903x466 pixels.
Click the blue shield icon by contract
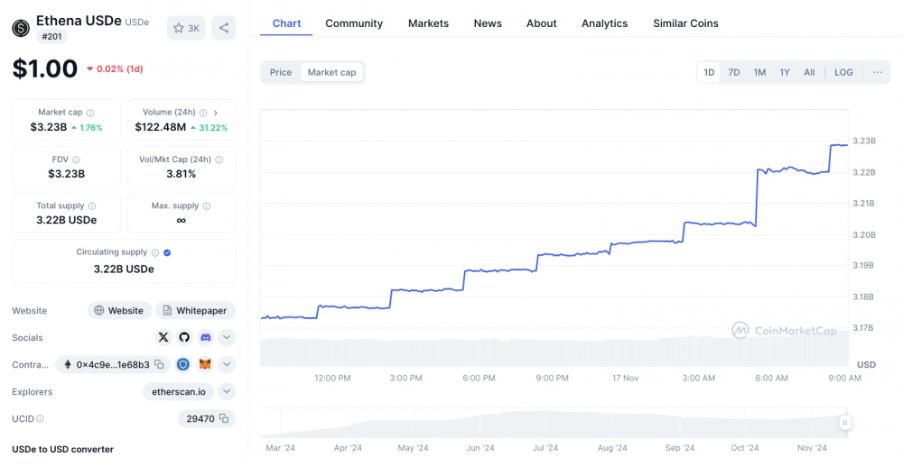[x=183, y=364]
